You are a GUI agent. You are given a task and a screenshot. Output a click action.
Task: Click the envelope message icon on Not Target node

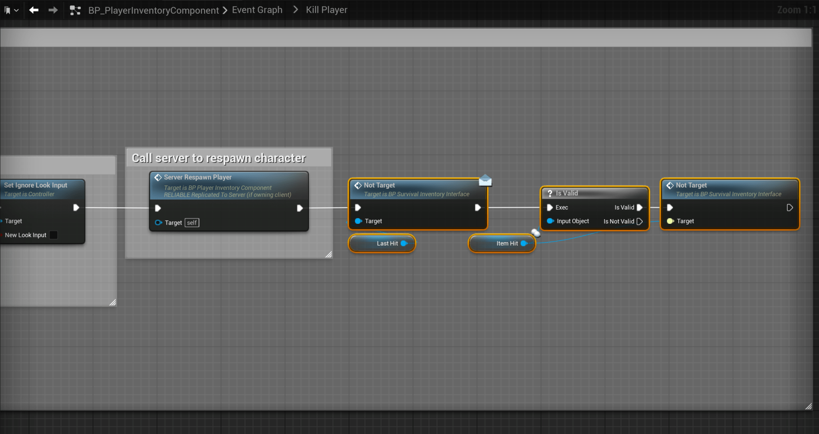point(485,181)
